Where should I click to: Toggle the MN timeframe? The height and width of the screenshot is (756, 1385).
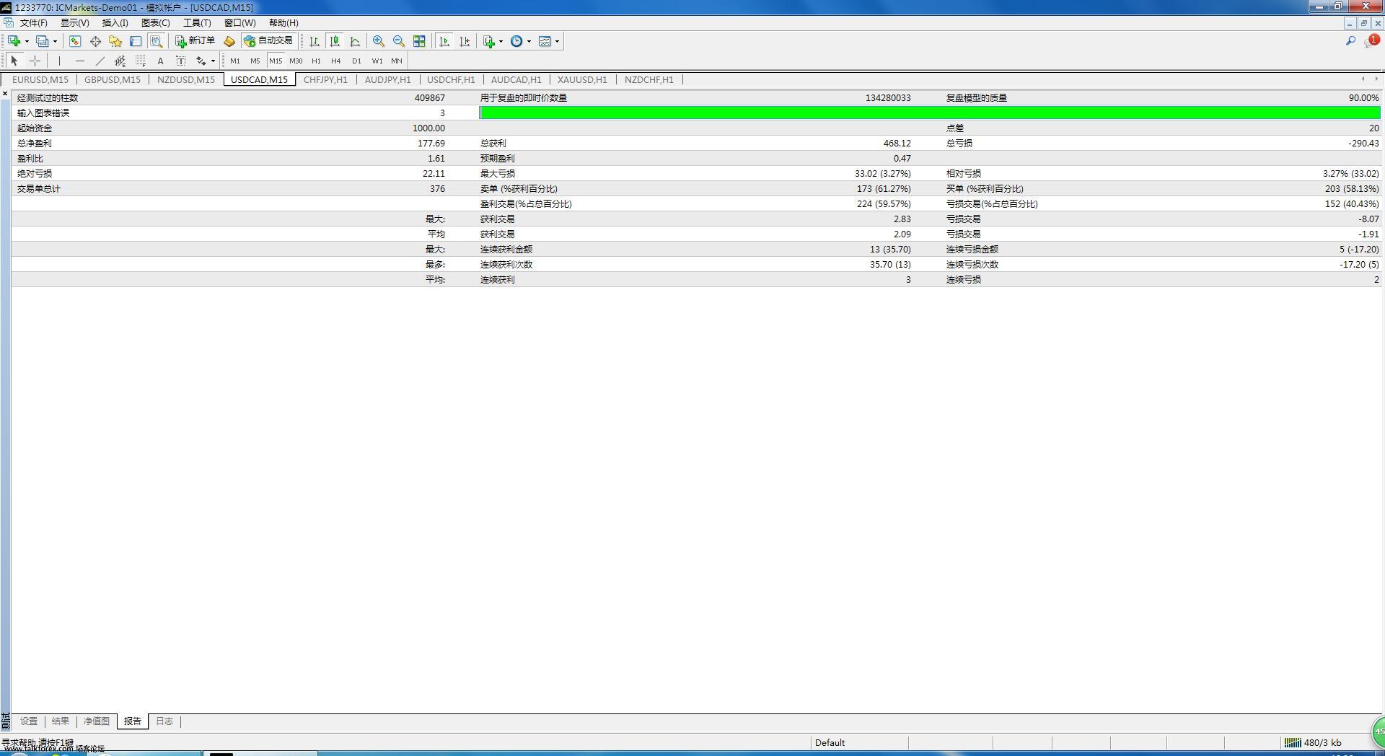(x=397, y=61)
